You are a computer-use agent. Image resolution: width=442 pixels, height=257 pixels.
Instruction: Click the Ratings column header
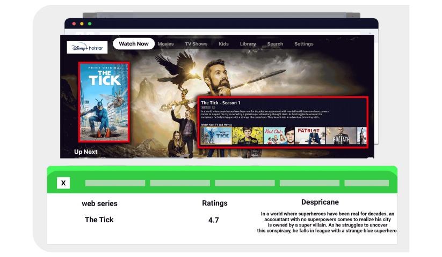(x=215, y=203)
